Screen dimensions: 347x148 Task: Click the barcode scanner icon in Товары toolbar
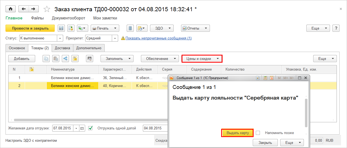click(x=90, y=59)
